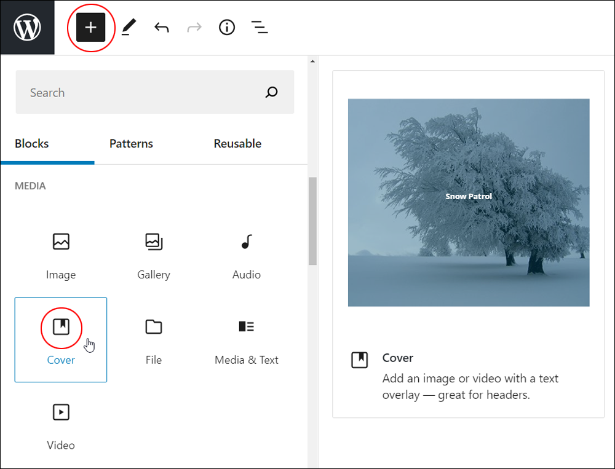Insert a Video block
The image size is (615, 469).
(x=61, y=425)
